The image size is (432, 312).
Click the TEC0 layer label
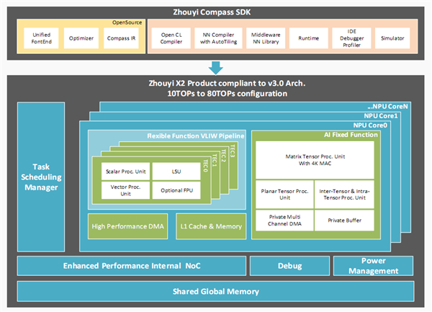[205, 166]
